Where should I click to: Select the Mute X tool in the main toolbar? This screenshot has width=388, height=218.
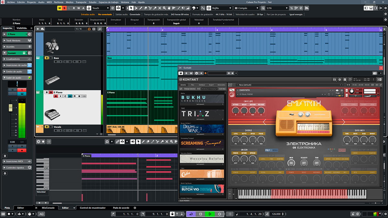[160, 8]
